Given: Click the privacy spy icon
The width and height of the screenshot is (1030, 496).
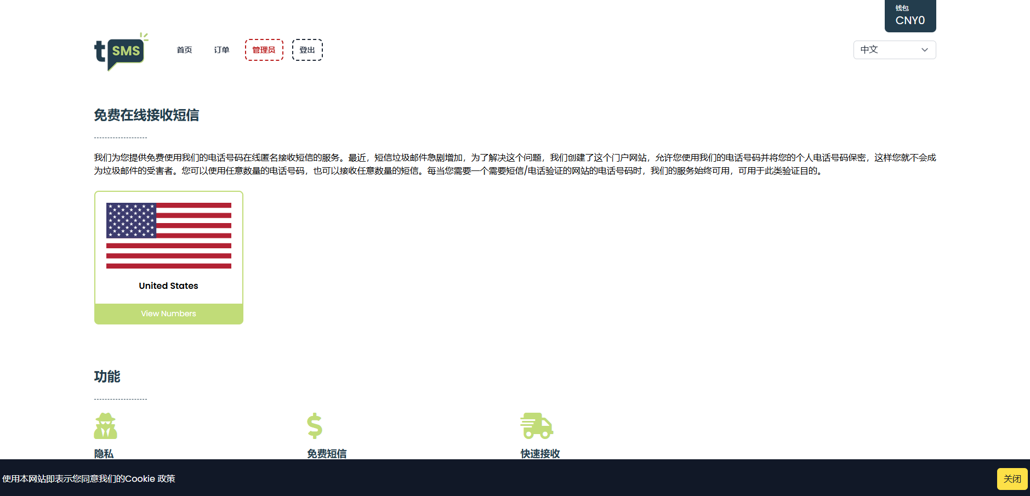Looking at the screenshot, I should pyautogui.click(x=105, y=426).
